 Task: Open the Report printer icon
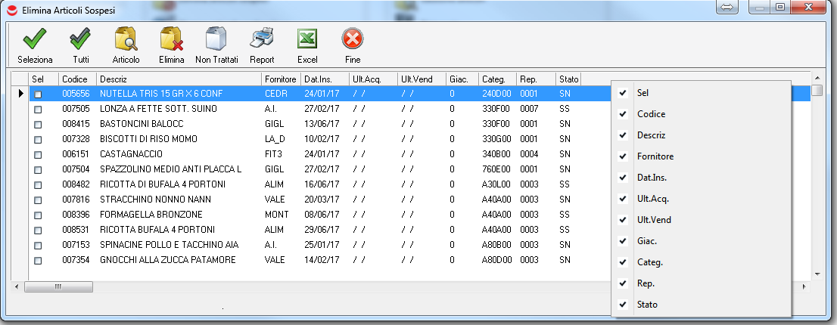(262, 39)
